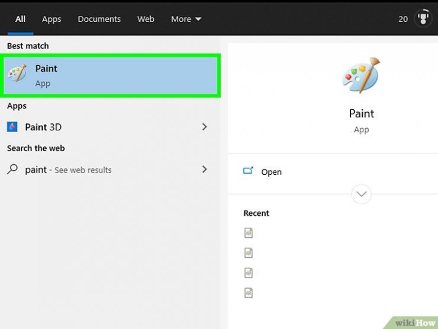
Task: Open the fourth recent file icon
Action: click(249, 292)
